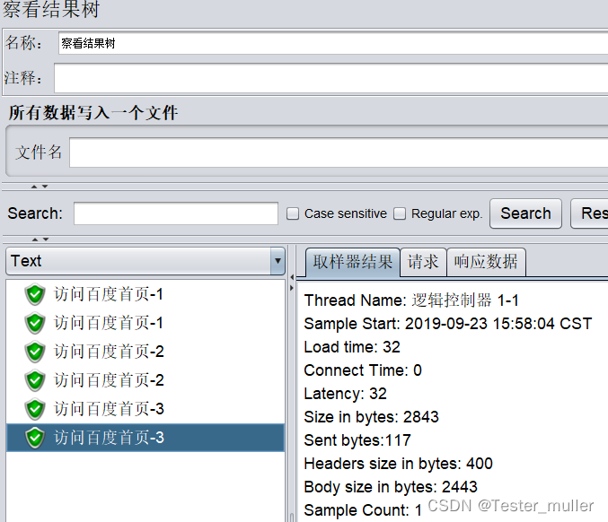Click Body size in bytes: 2443
This screenshot has width=608, height=522.
pyautogui.click(x=391, y=487)
